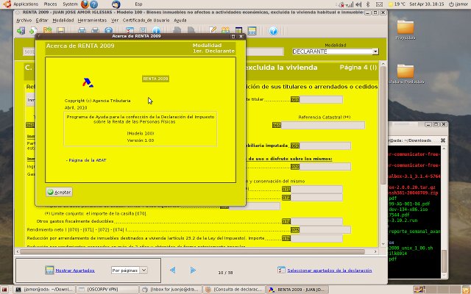Click the blue floppy disk toolbar icon
Screen dimensions: 471x294
(143, 30)
